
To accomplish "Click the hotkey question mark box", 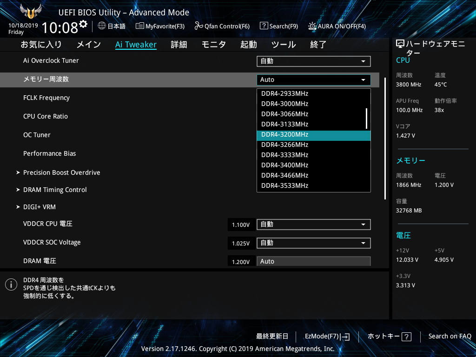I will pos(406,337).
